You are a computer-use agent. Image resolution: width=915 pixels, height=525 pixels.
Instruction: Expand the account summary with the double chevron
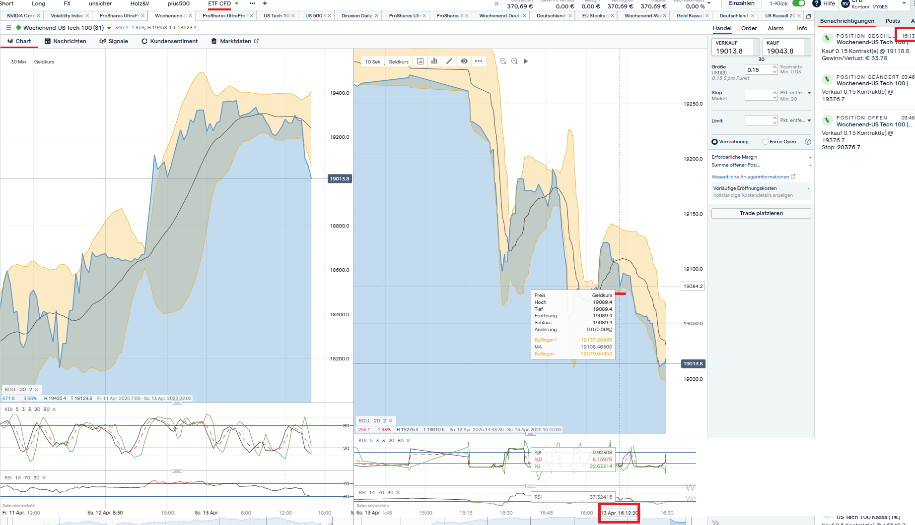click(x=496, y=4)
